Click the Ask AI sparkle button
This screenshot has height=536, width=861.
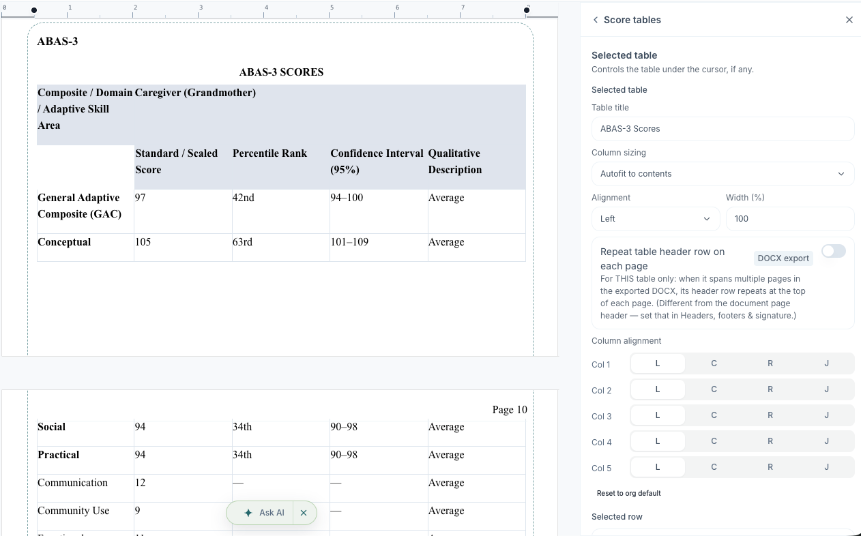pyautogui.click(x=263, y=513)
